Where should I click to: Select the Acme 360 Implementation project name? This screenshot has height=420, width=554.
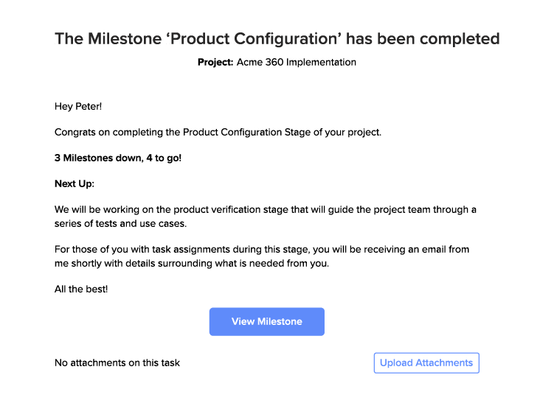pyautogui.click(x=297, y=63)
